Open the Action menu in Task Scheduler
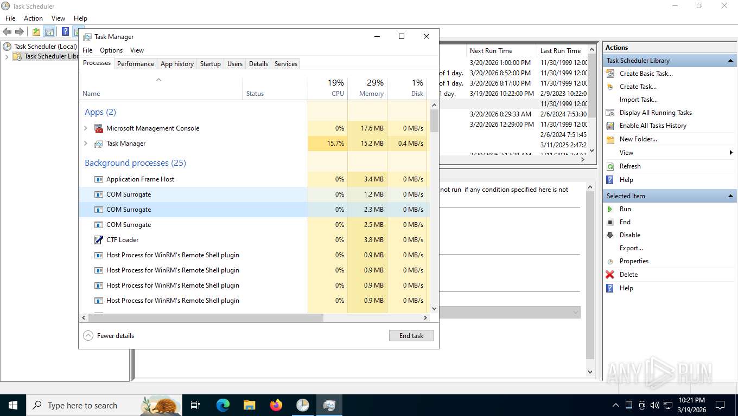The image size is (738, 416). pos(33,18)
